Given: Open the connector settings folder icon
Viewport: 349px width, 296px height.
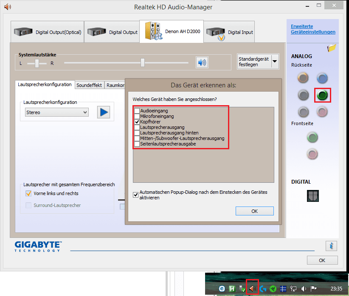Looking at the screenshot, I should [332, 47].
